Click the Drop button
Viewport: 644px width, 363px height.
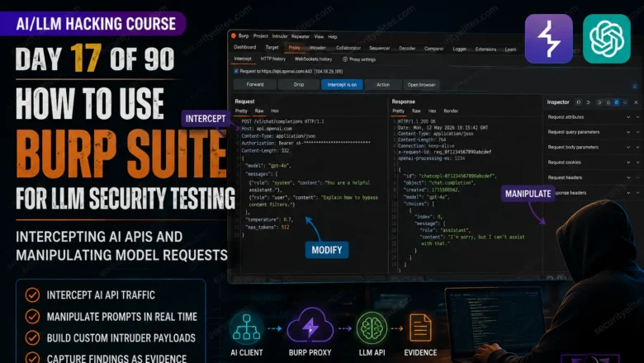[x=299, y=84]
